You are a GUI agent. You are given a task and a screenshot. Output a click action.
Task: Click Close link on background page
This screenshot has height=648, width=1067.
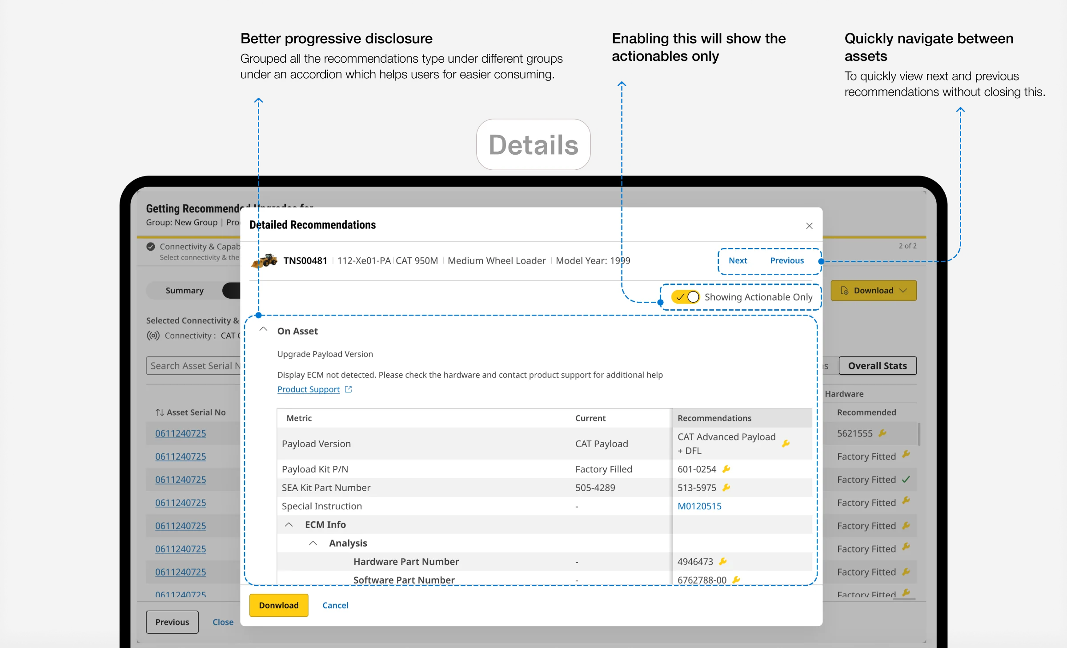(223, 622)
